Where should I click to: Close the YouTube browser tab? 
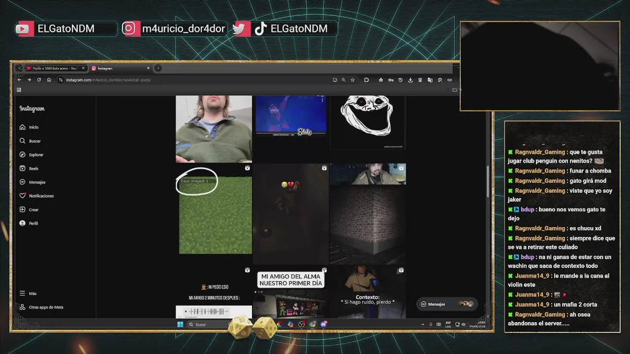coord(83,68)
